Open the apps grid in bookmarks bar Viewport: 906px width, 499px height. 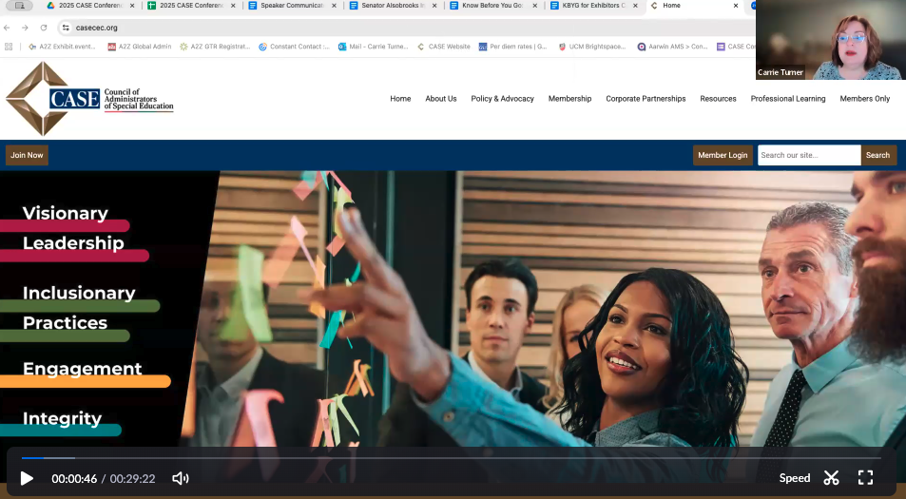(9, 47)
